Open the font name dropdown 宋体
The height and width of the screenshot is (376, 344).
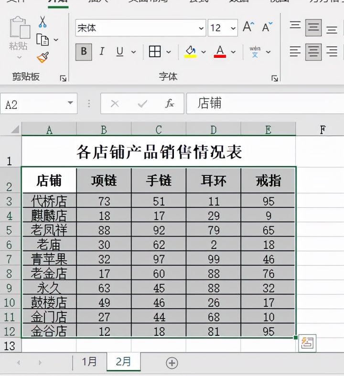tap(201, 28)
